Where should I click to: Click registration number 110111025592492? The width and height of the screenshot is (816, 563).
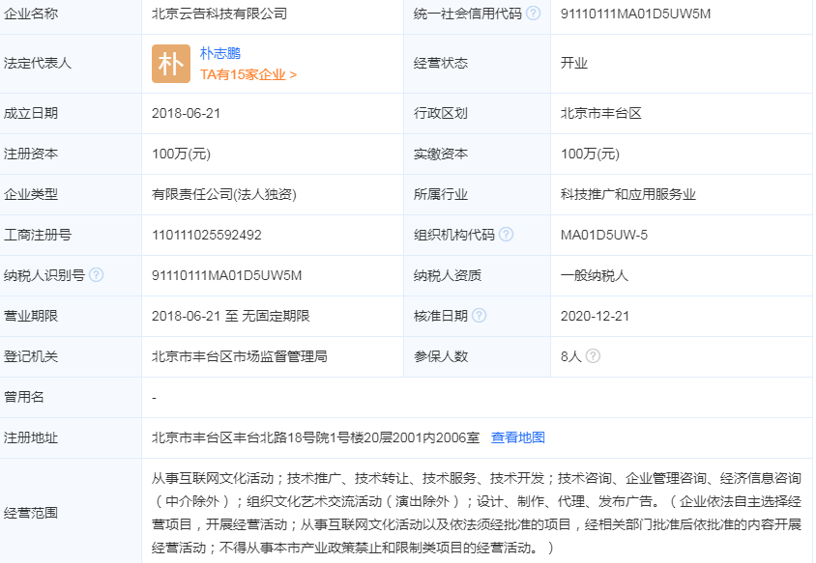(207, 235)
